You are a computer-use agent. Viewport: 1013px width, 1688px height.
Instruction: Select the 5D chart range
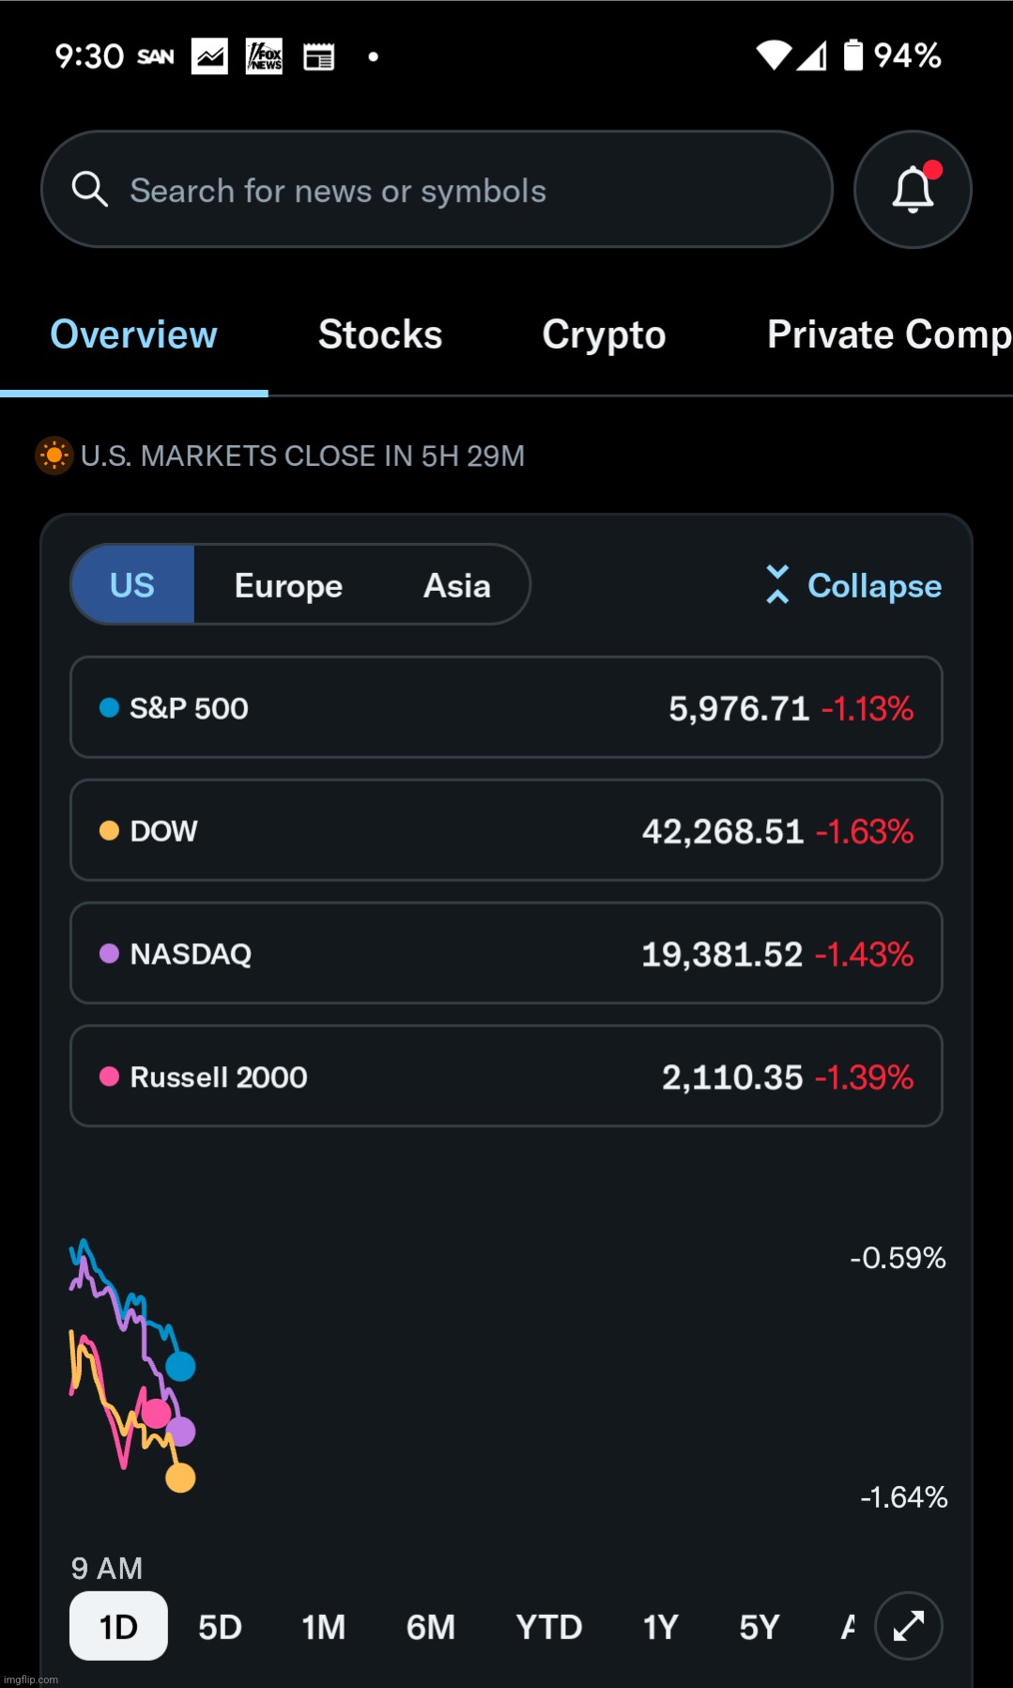[x=221, y=1627]
